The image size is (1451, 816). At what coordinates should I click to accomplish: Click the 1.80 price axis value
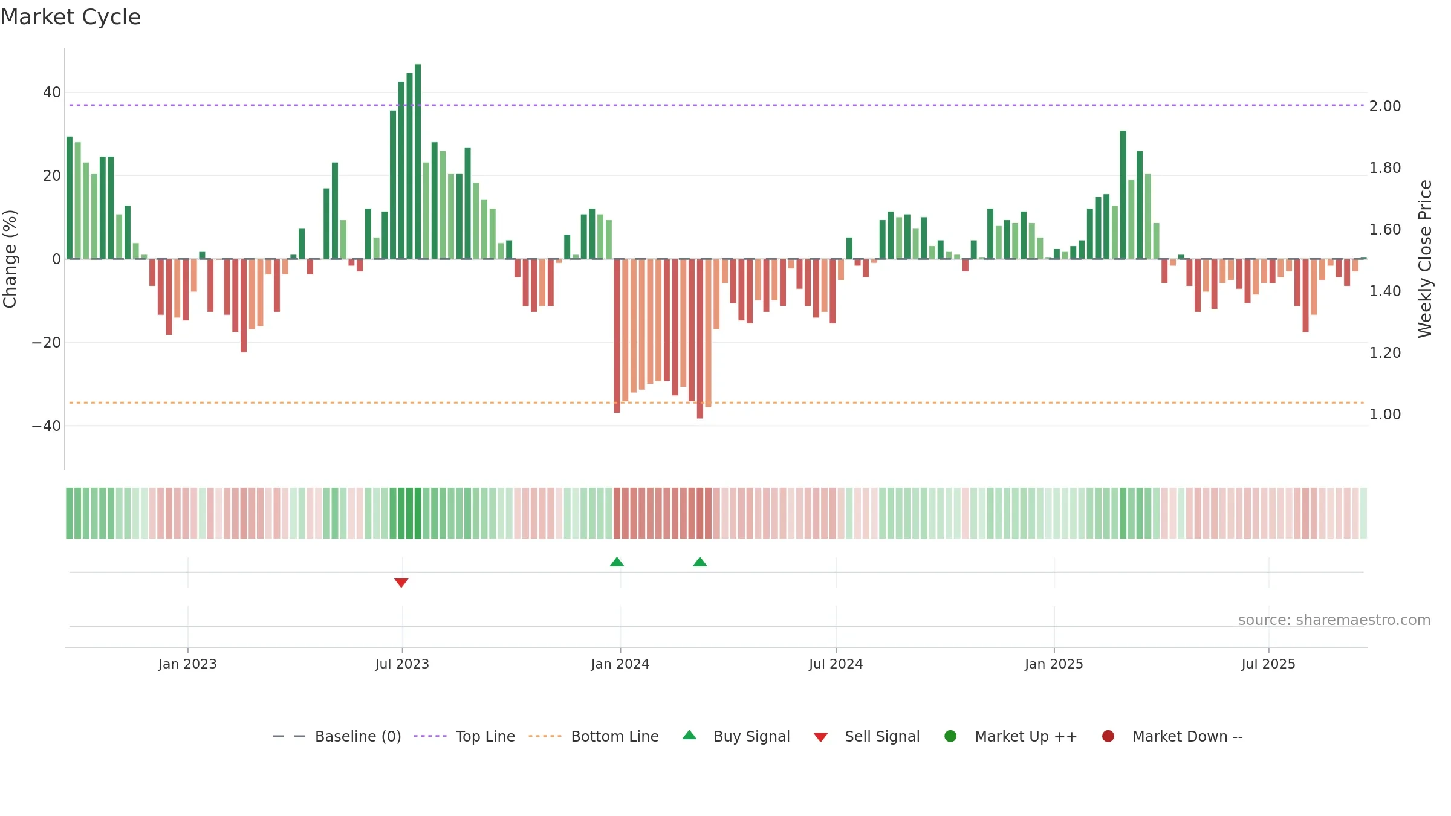(x=1385, y=168)
